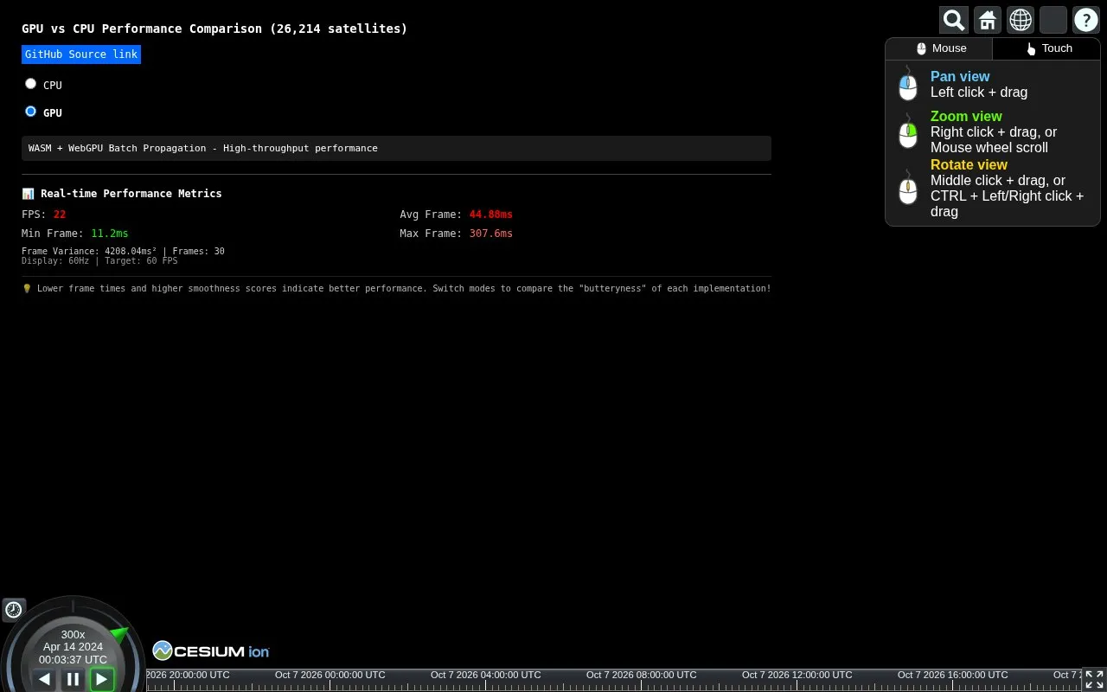Play animation in reverse

click(44, 679)
